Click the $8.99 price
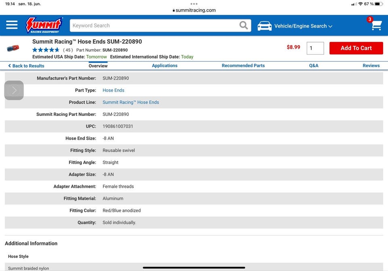Image resolution: width=388 pixels, height=271 pixels. pyautogui.click(x=293, y=47)
